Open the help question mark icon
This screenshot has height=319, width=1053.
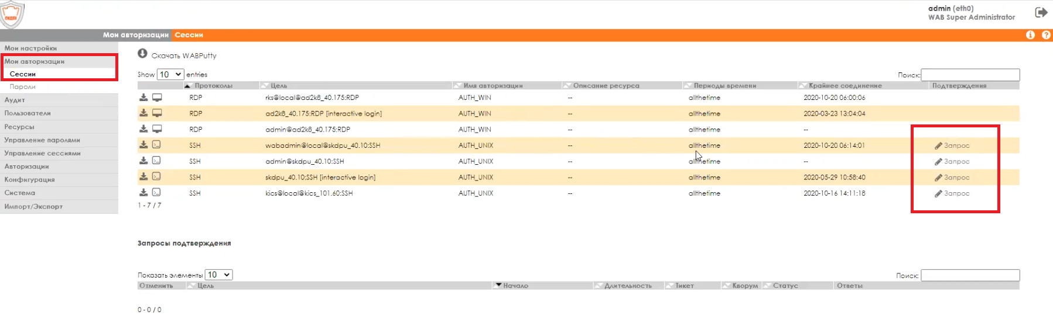tap(1046, 35)
